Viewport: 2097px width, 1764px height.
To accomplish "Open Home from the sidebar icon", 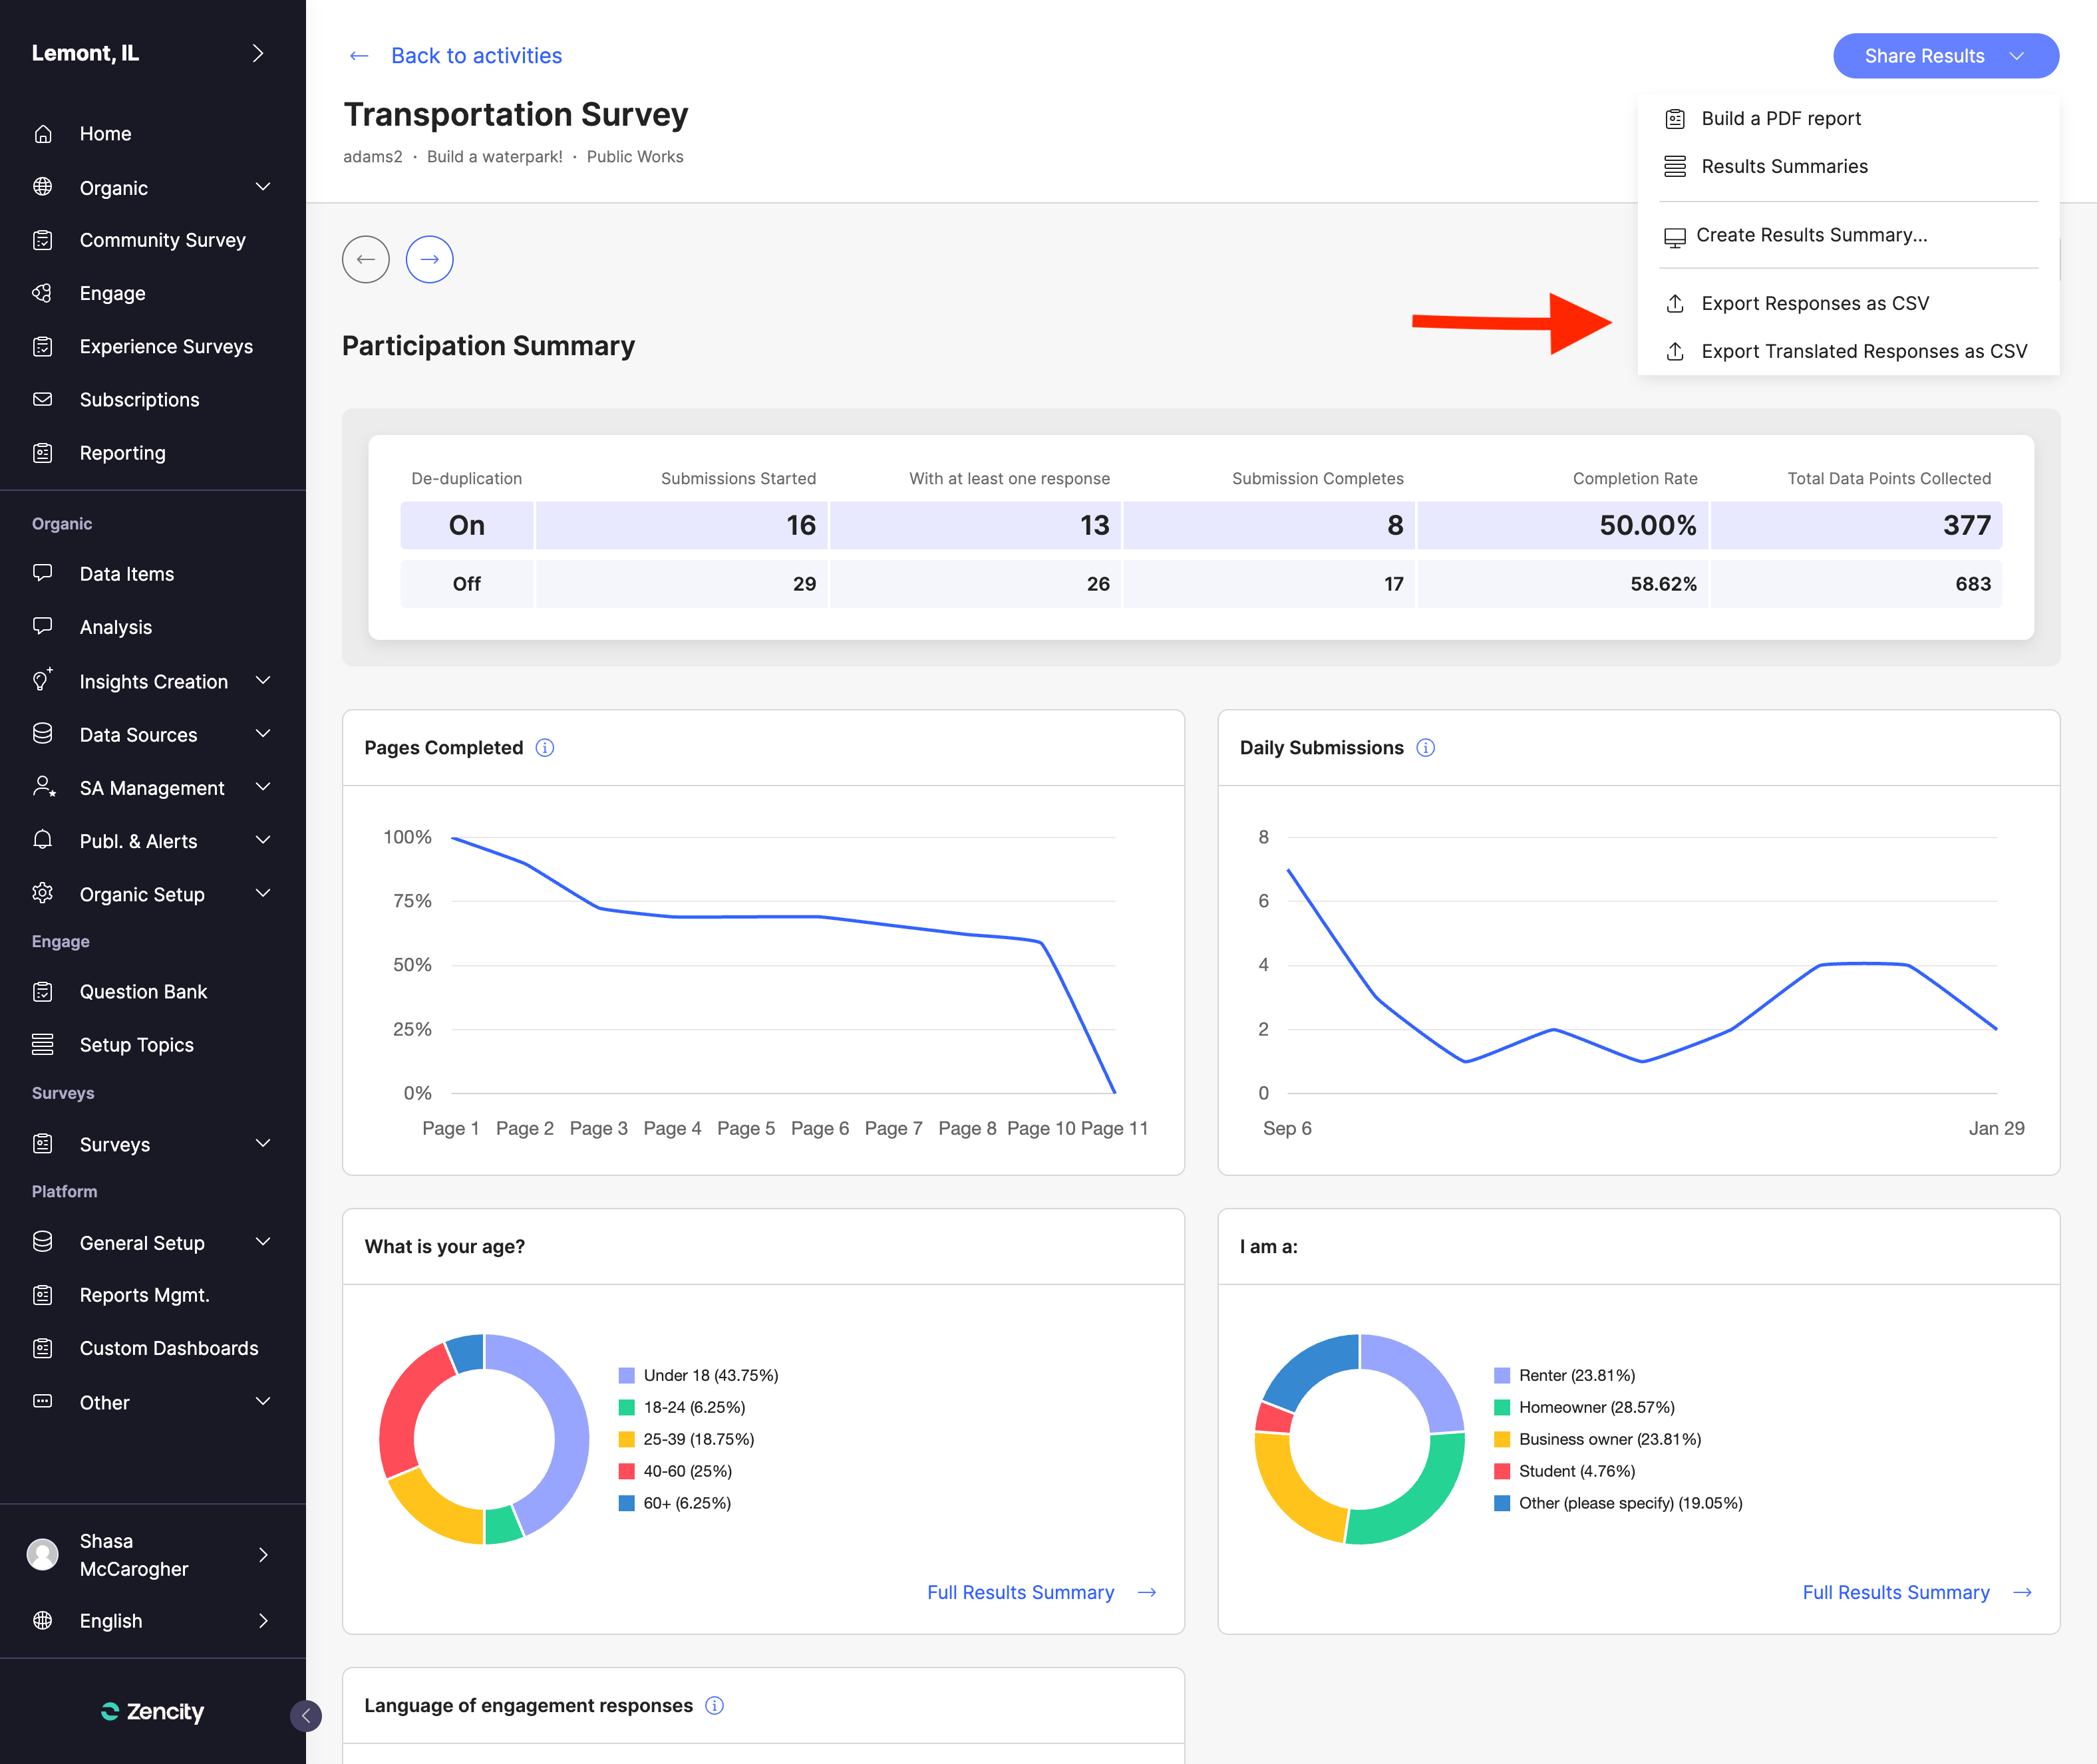I will tap(43, 134).
